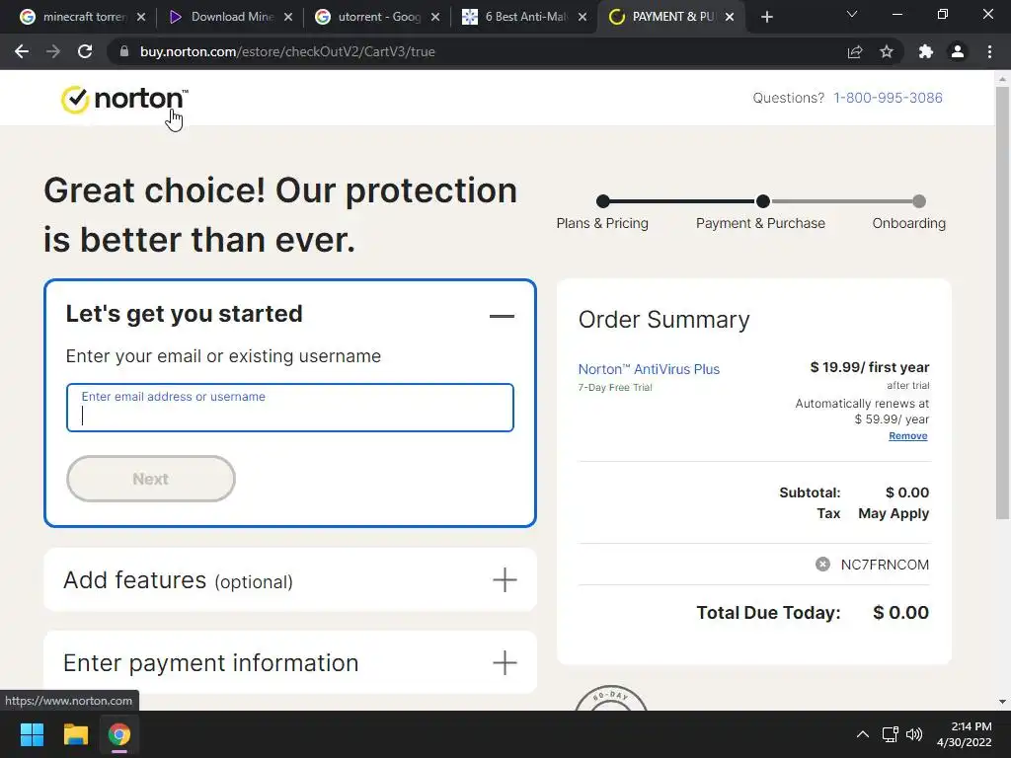Click Total Due Today amount $ 0.00
This screenshot has height=758, width=1011.
tap(900, 612)
